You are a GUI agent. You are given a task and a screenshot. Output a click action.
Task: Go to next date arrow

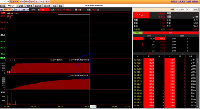click(192, 9)
